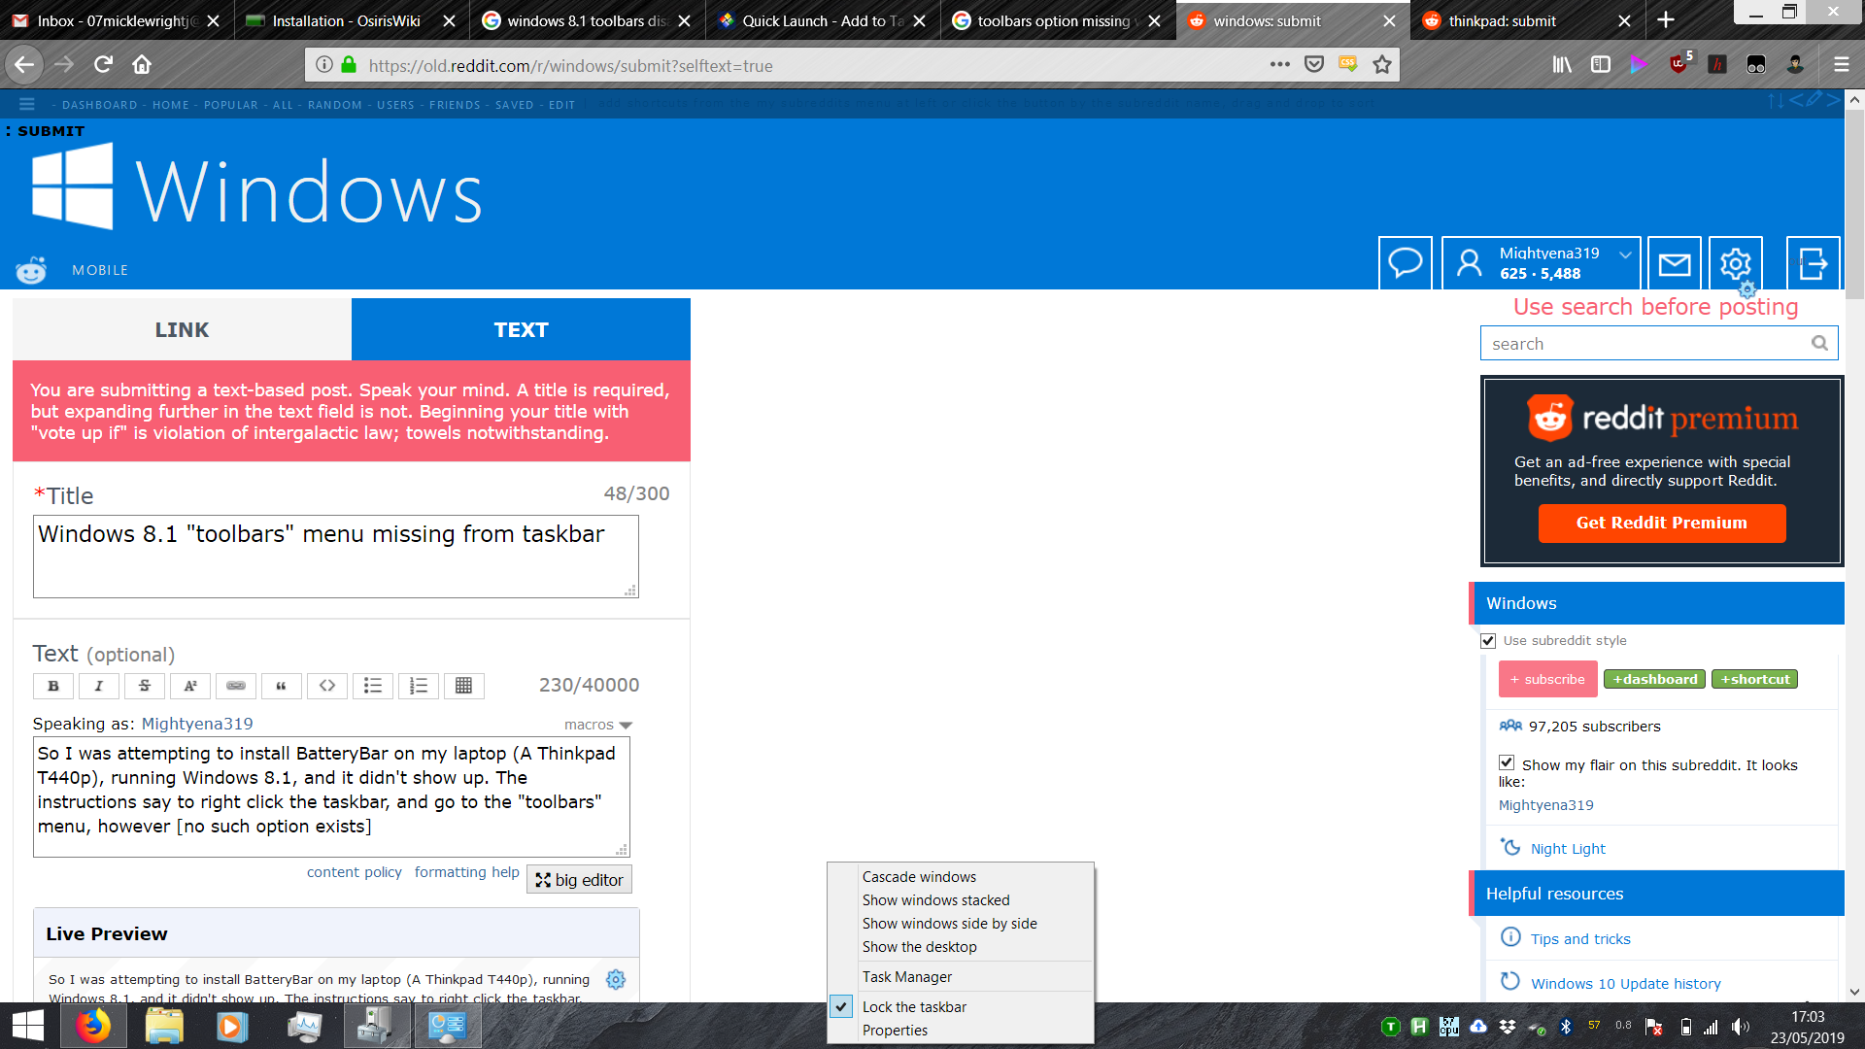Open Firefox from the taskbar

coord(94,1026)
